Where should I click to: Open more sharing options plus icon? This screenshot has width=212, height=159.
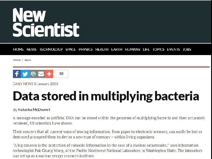coord(49,74)
